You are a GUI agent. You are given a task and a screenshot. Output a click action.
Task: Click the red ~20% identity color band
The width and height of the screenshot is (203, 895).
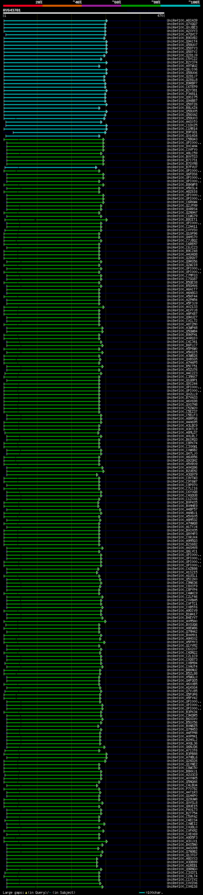coord(23,6)
